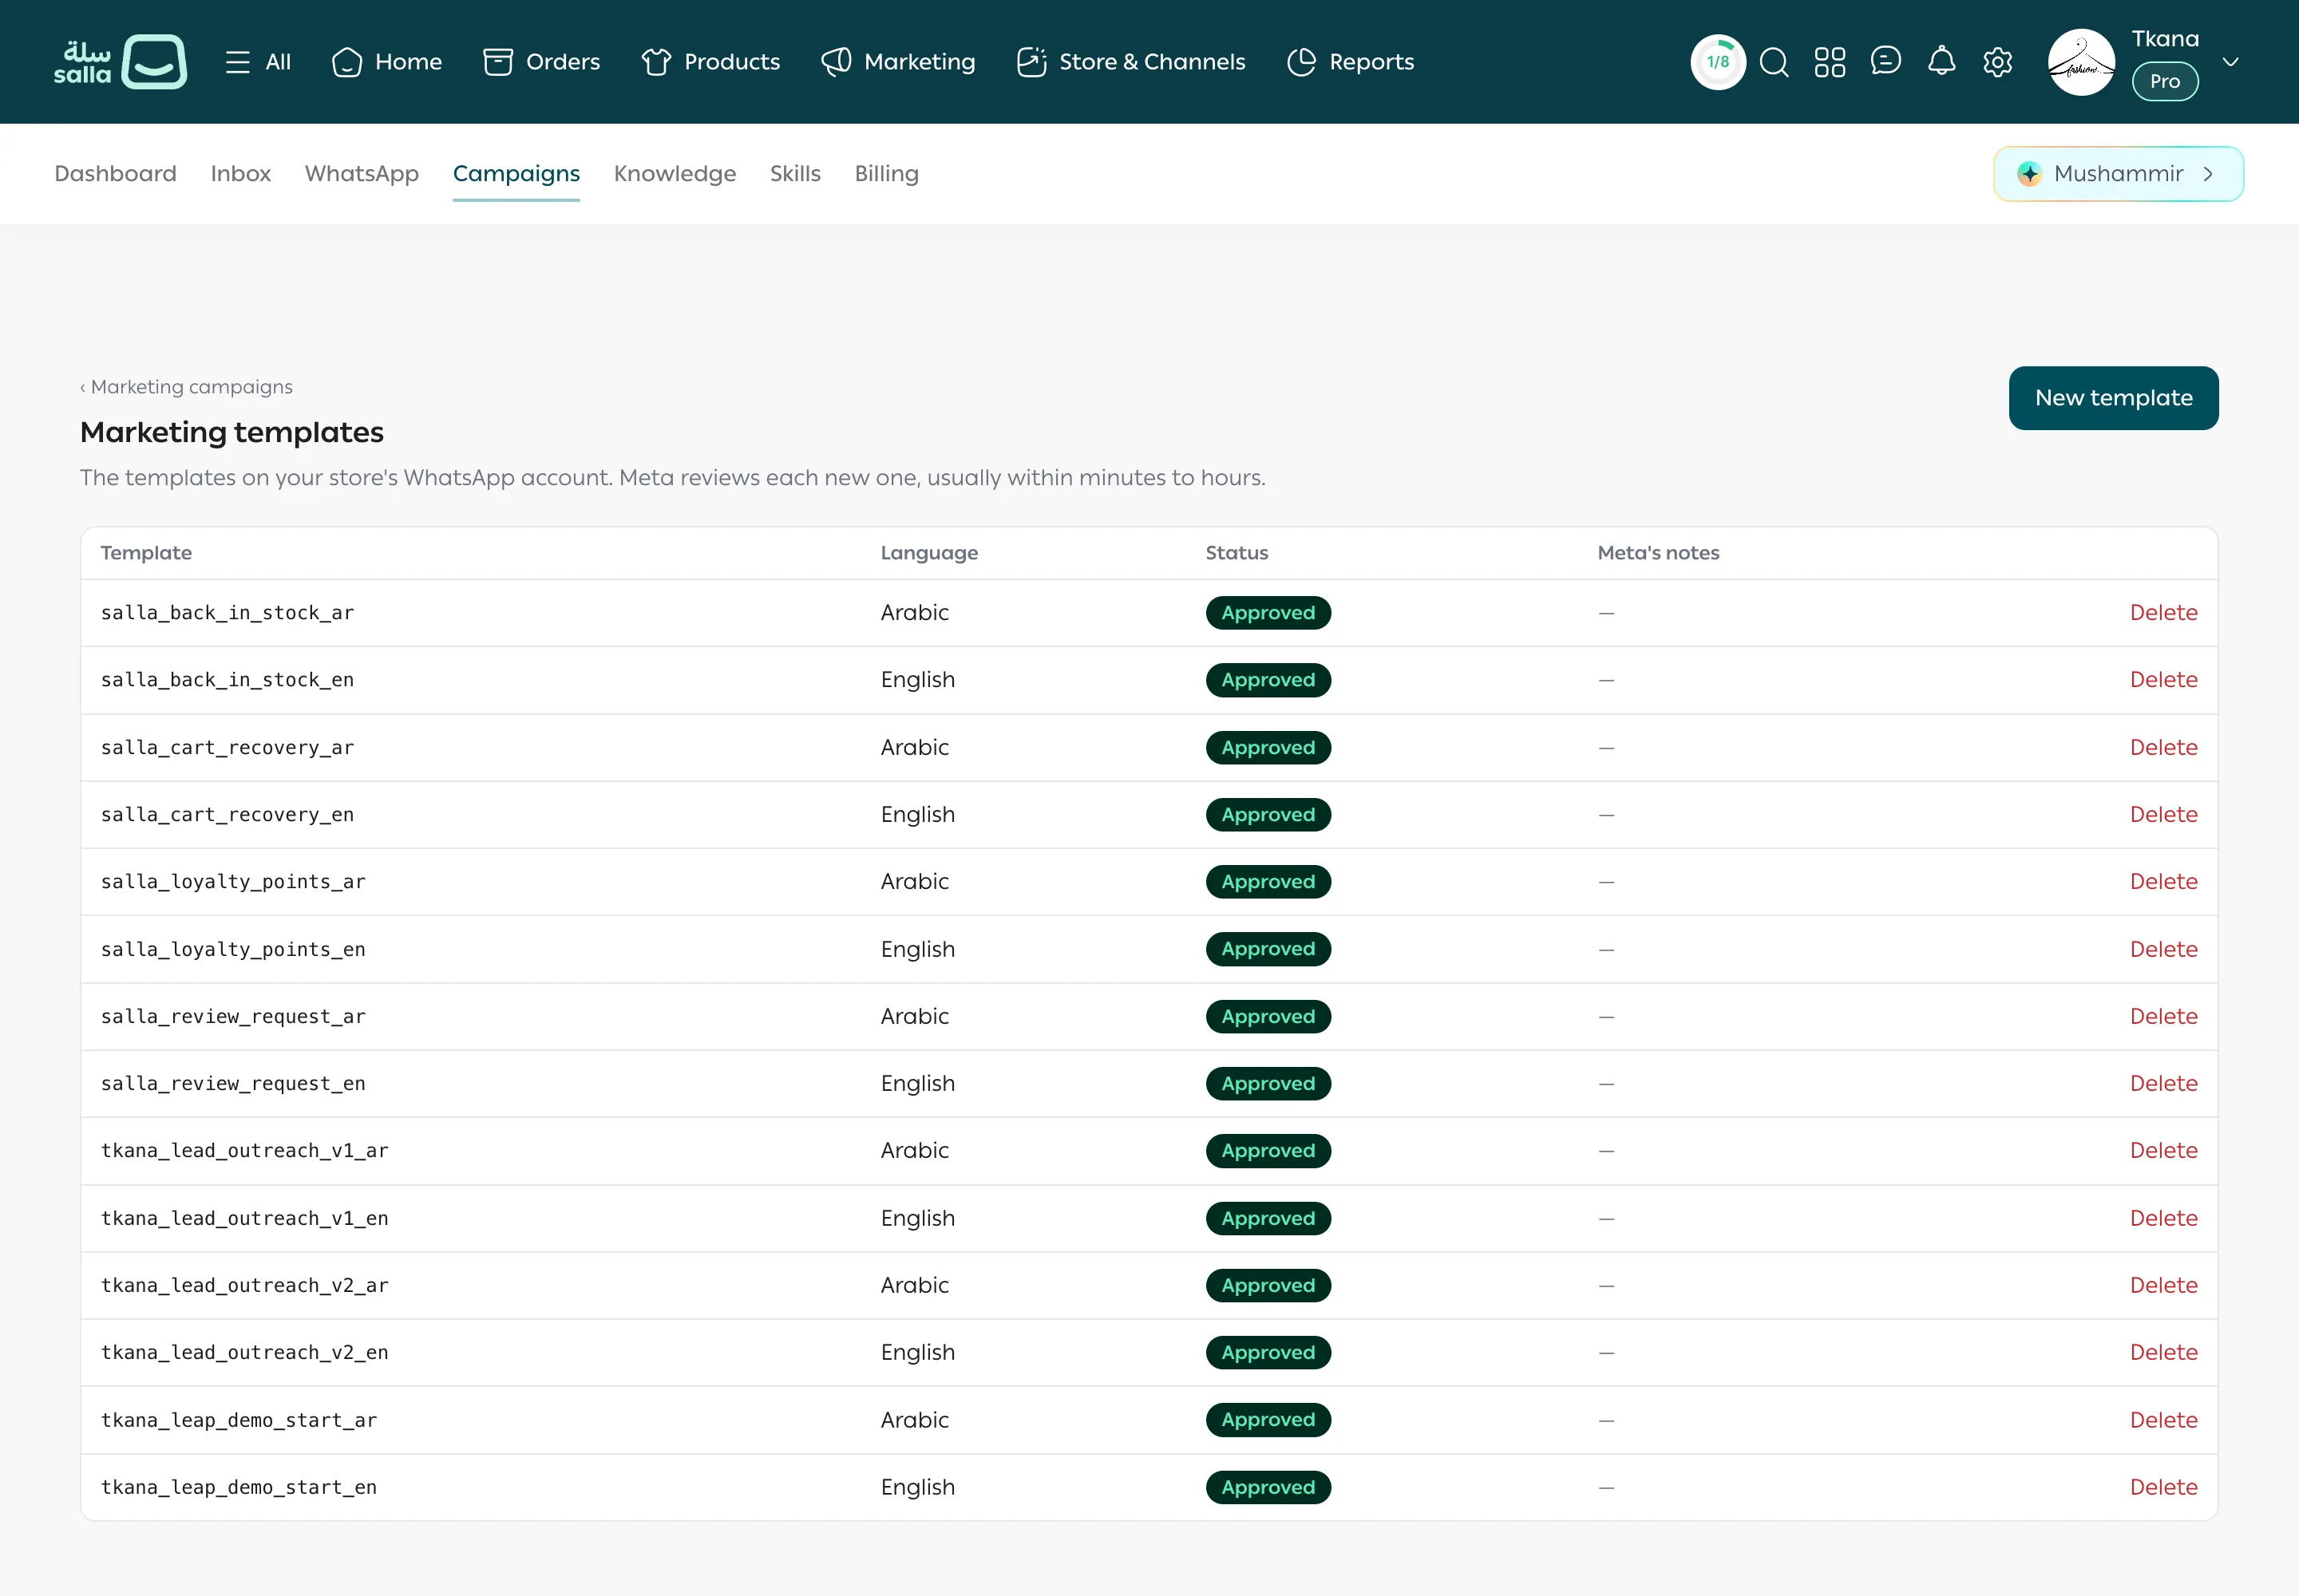Open the apps grid icon
The width and height of the screenshot is (2299, 1596).
[x=1830, y=62]
